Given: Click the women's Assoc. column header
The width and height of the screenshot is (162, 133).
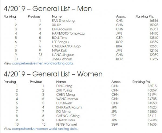Looking at the screenshot, I should tap(116, 82).
